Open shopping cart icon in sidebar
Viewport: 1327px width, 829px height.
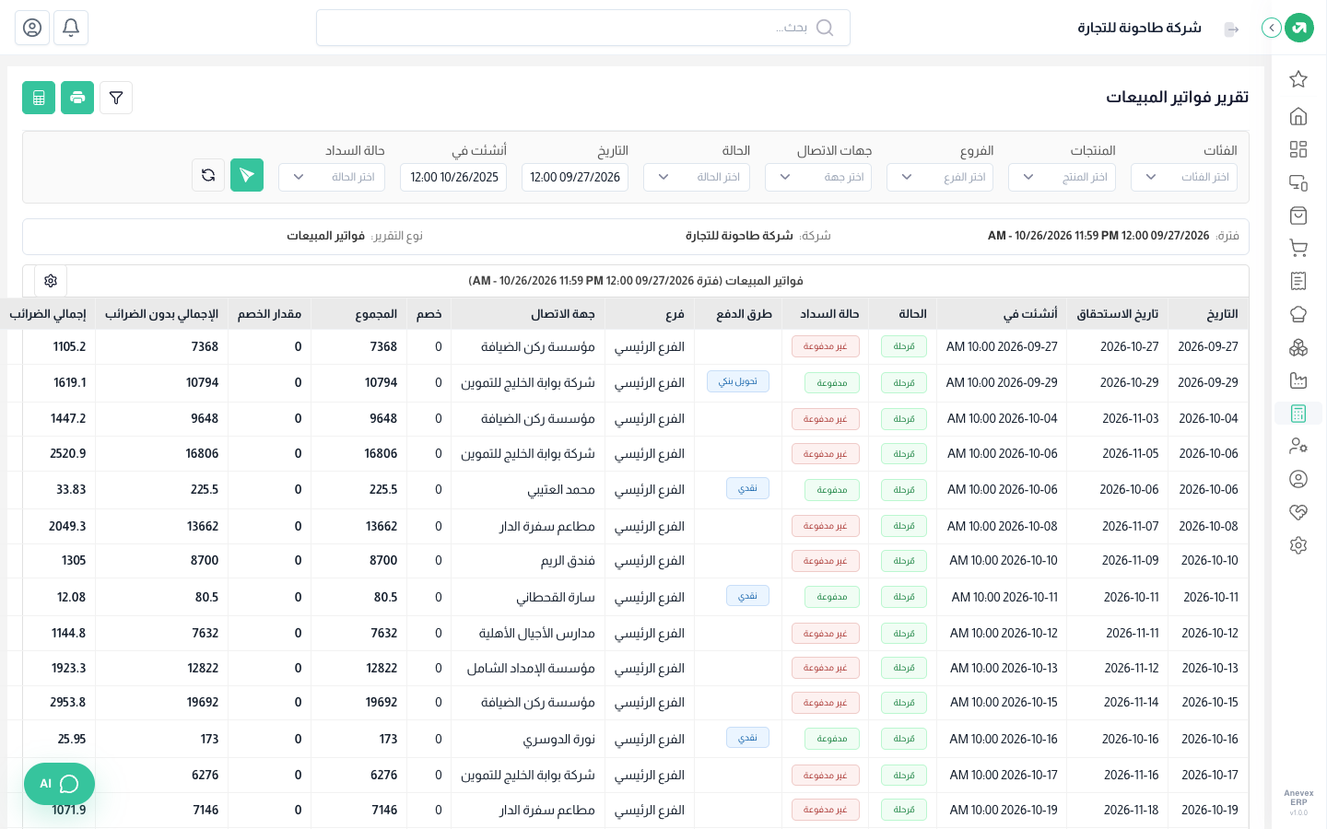pos(1298,248)
